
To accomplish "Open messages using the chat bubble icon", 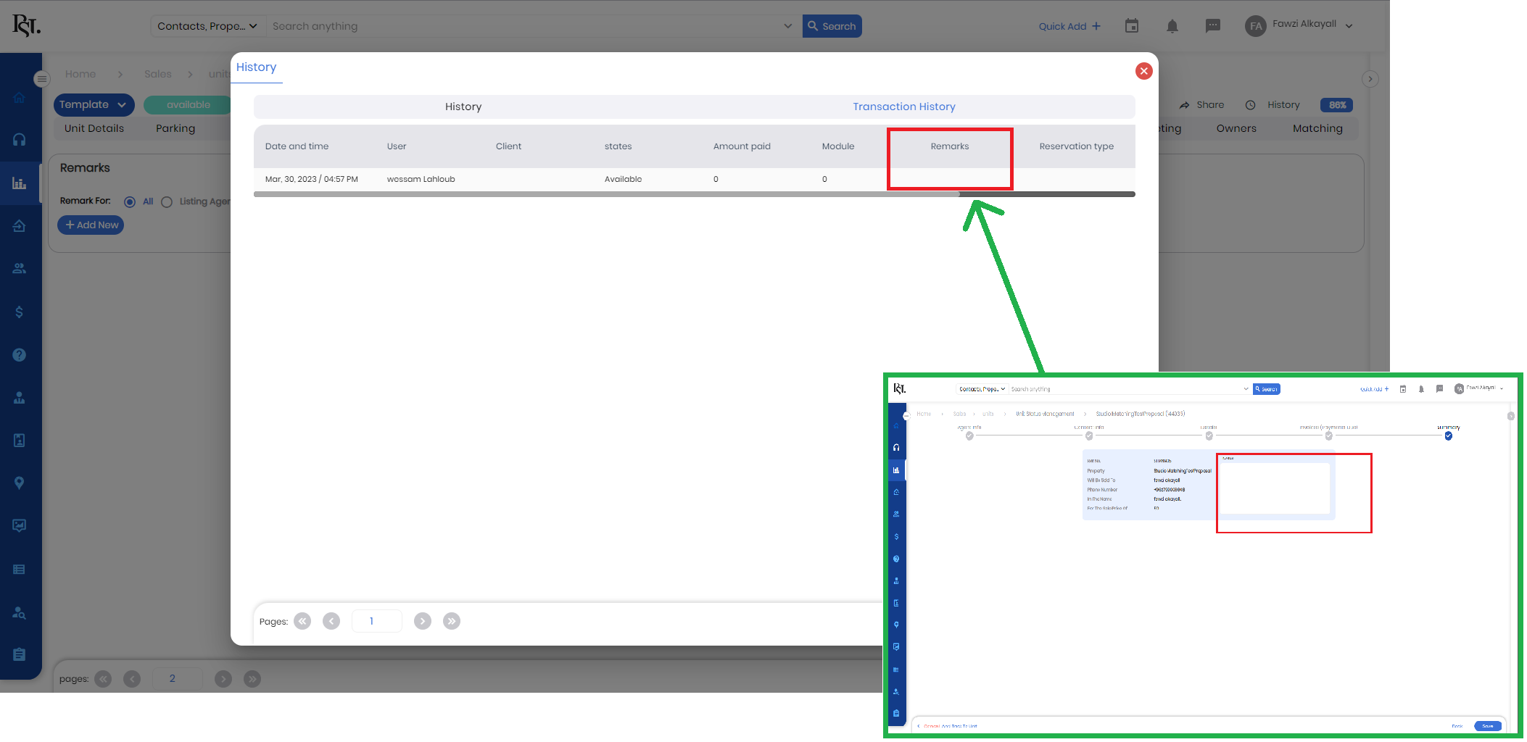I will pyautogui.click(x=1212, y=26).
